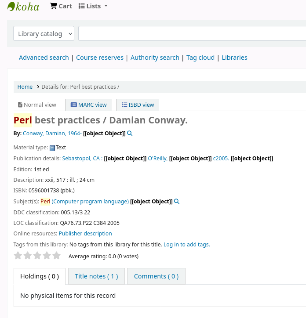306x318 pixels.
Task: Open the Tag cloud link
Action: [200, 58]
